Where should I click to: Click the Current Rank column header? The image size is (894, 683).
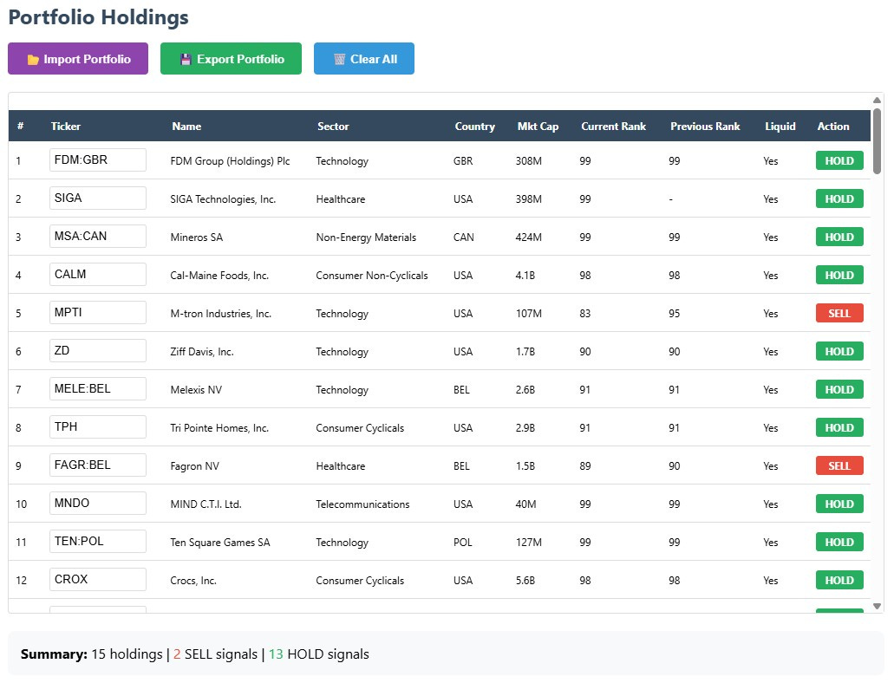pos(613,127)
